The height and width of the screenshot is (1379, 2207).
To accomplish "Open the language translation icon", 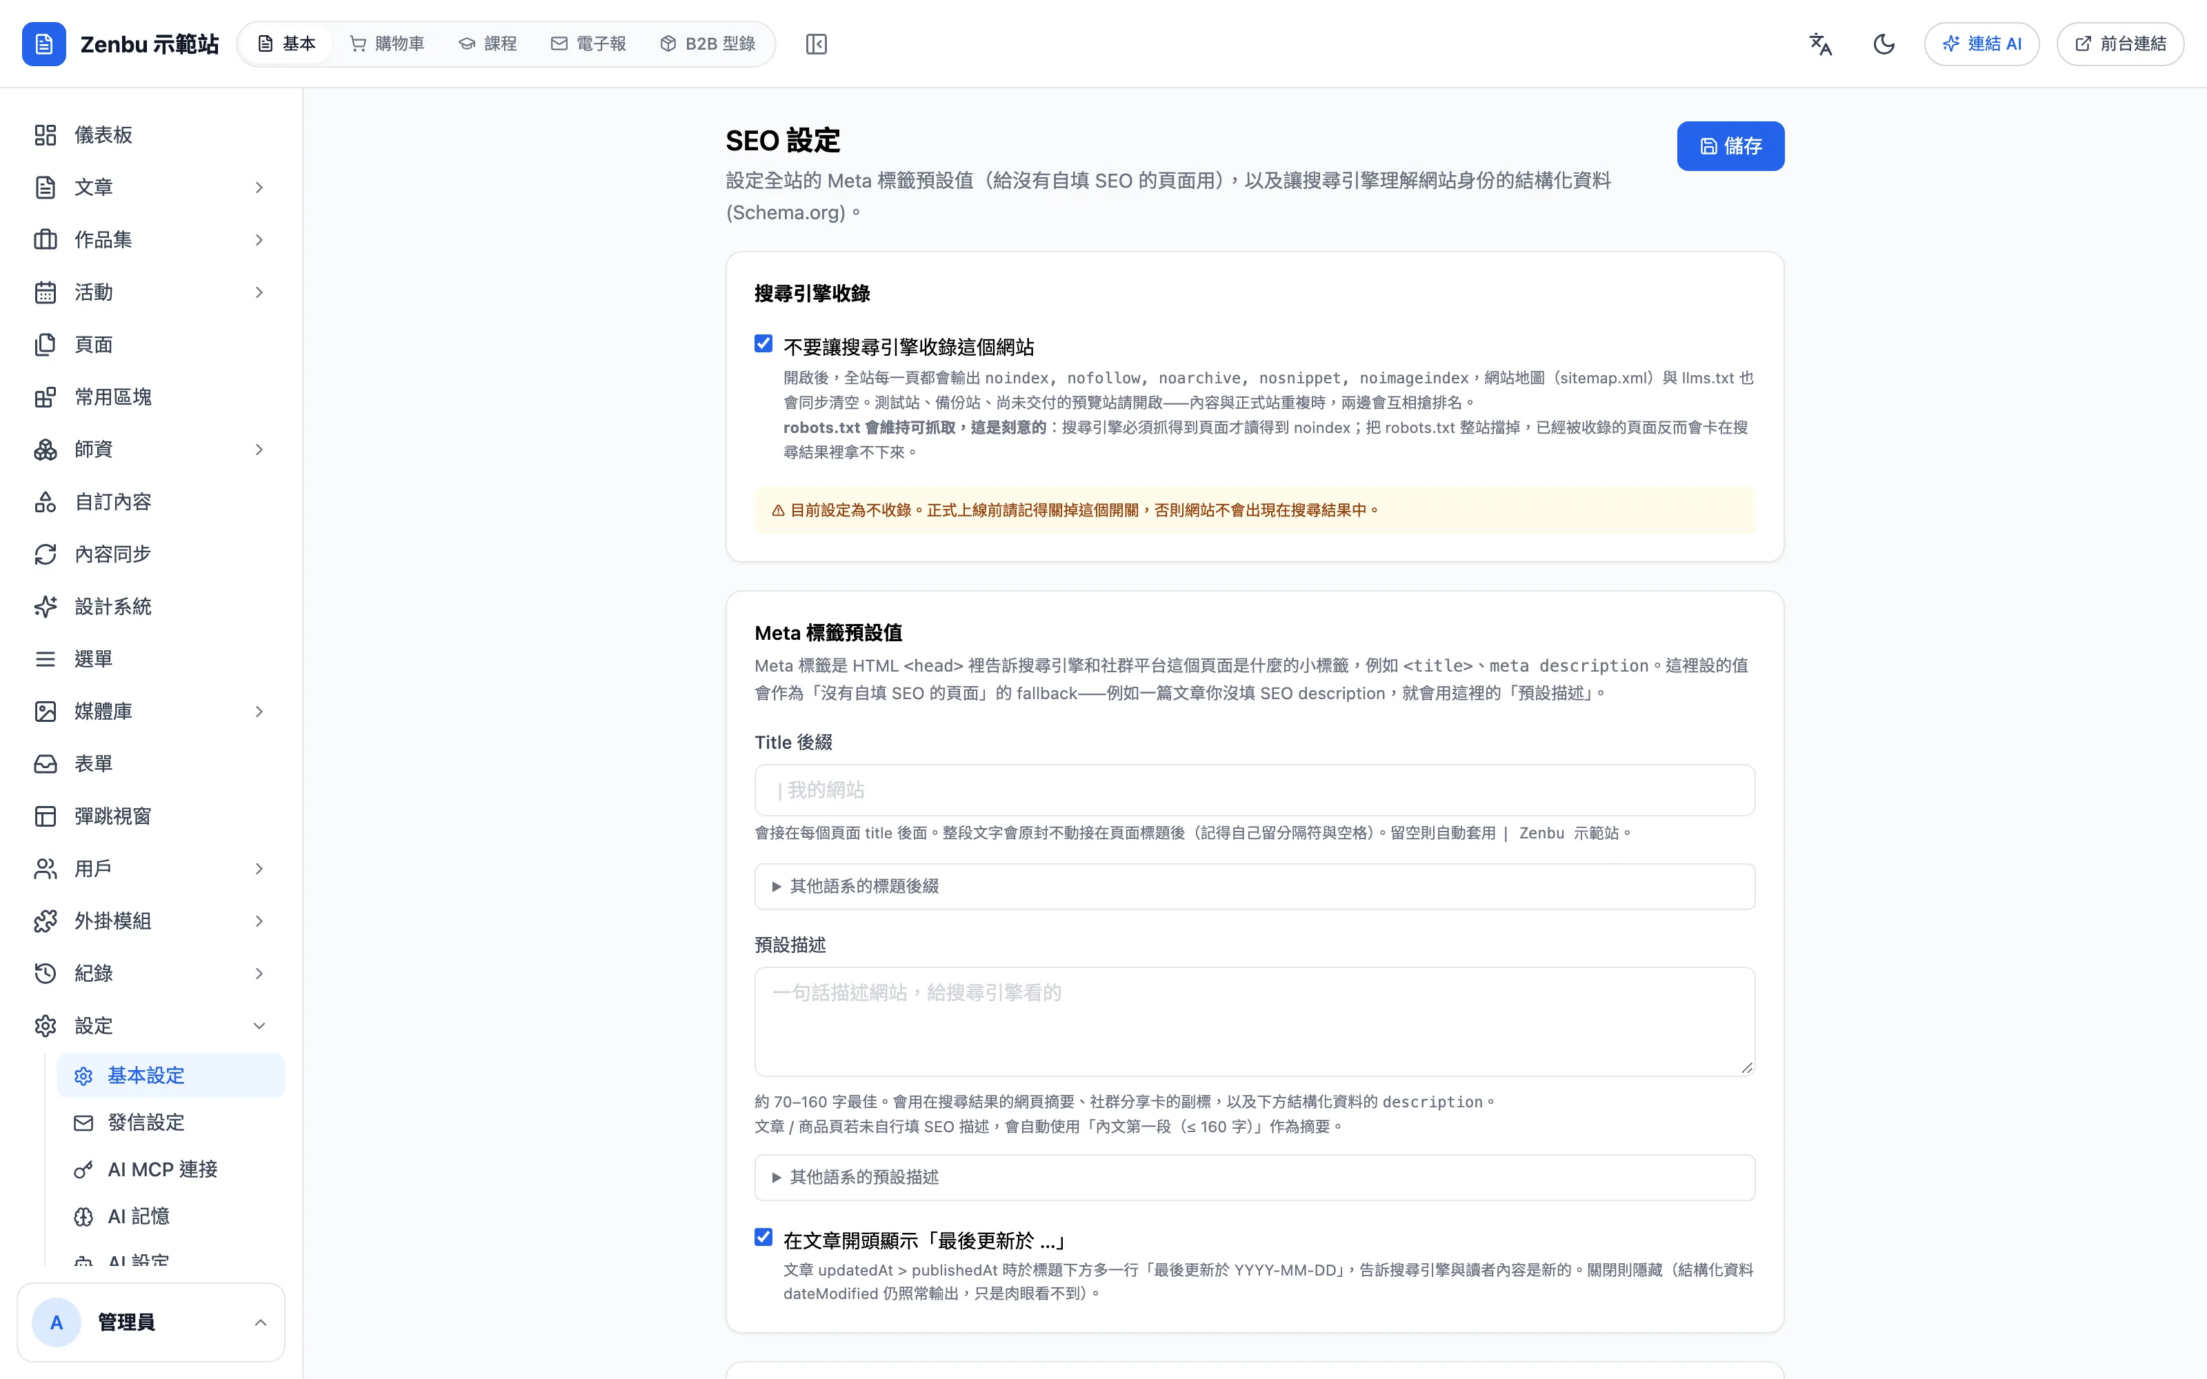I will coord(1820,43).
